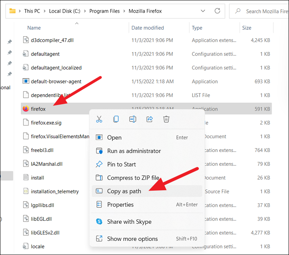Refresh the Mozilla Firefox folder view
Viewport: 289px width, 255px height.
click(217, 11)
